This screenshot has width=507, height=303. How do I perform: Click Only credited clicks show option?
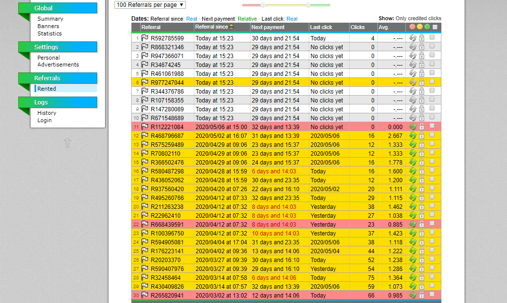(x=418, y=18)
